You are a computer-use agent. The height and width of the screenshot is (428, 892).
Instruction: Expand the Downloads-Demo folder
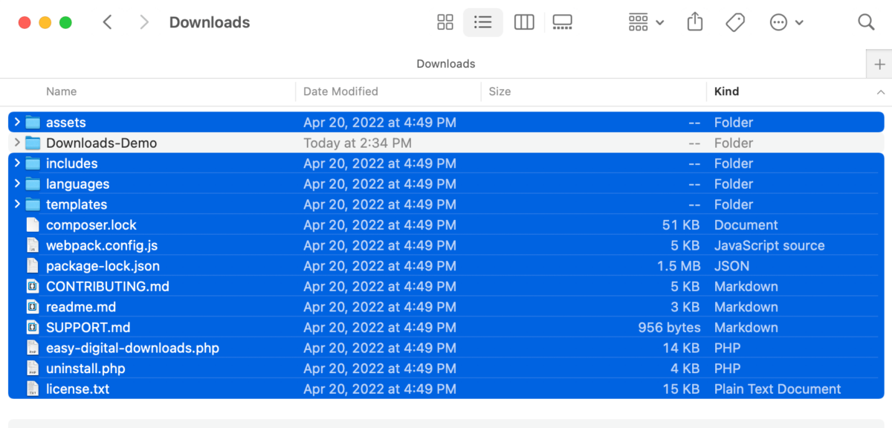[x=16, y=143]
